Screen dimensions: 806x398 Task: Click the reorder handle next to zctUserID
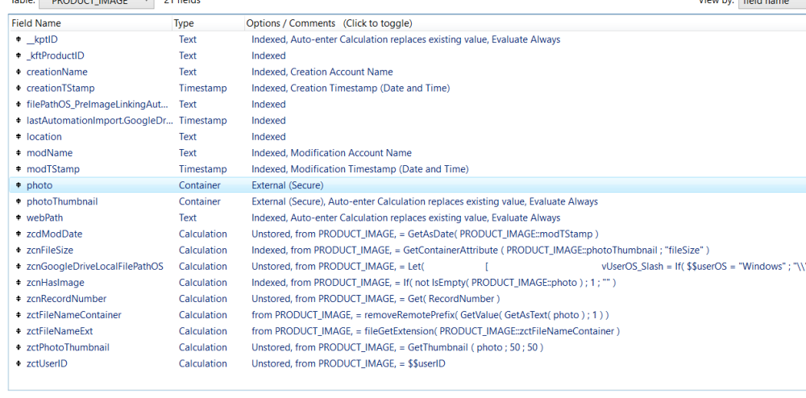pyautogui.click(x=18, y=363)
